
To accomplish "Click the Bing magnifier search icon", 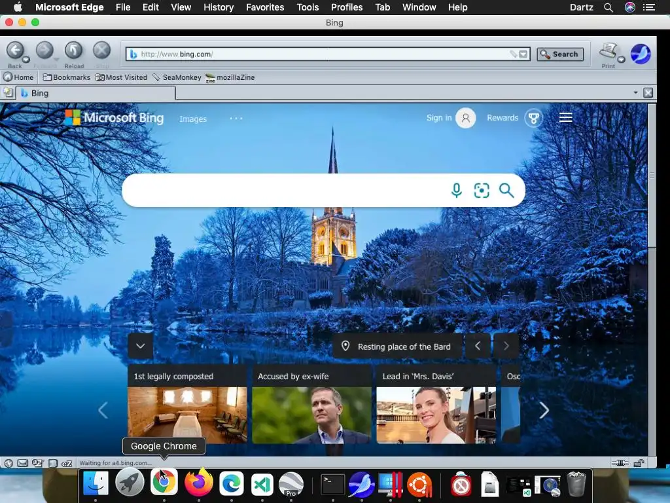I will point(506,191).
